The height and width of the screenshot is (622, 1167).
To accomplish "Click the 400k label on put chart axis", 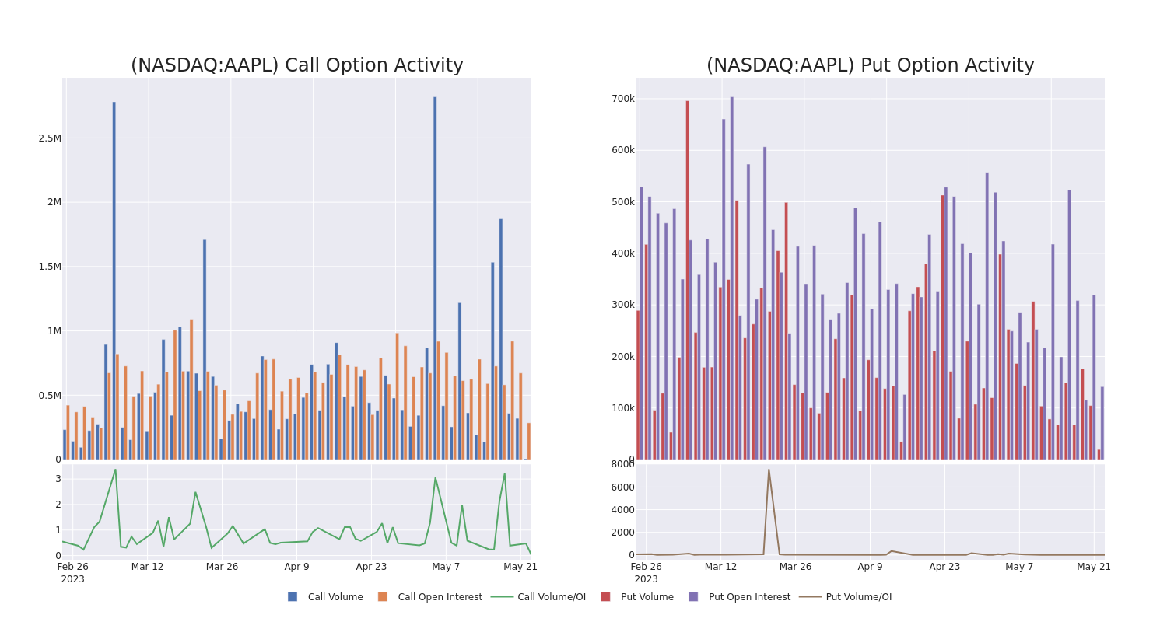I will (x=622, y=253).
